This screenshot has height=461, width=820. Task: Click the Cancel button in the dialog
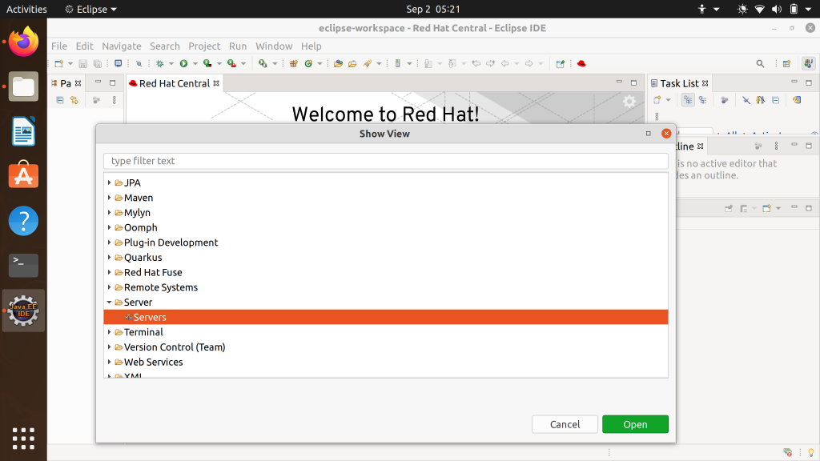click(565, 424)
